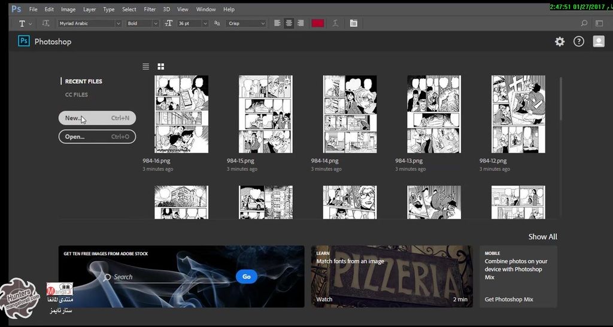Open the Edit menu
This screenshot has height=327, width=613.
tap(49, 10)
